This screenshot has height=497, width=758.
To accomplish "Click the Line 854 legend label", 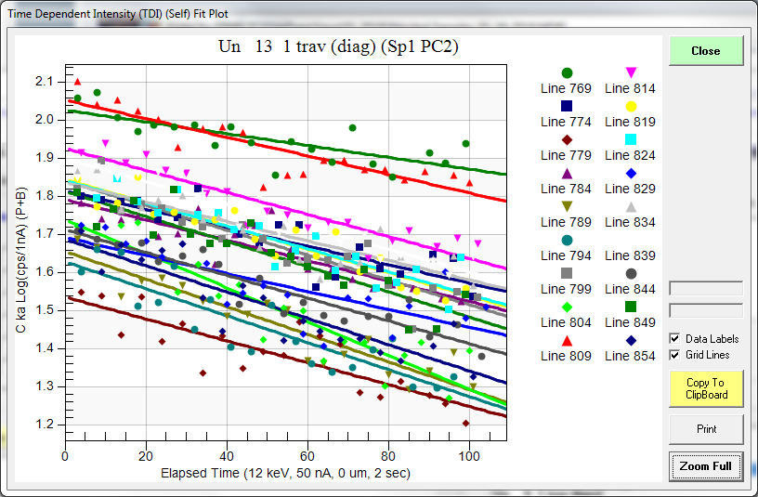I will pos(631,357).
